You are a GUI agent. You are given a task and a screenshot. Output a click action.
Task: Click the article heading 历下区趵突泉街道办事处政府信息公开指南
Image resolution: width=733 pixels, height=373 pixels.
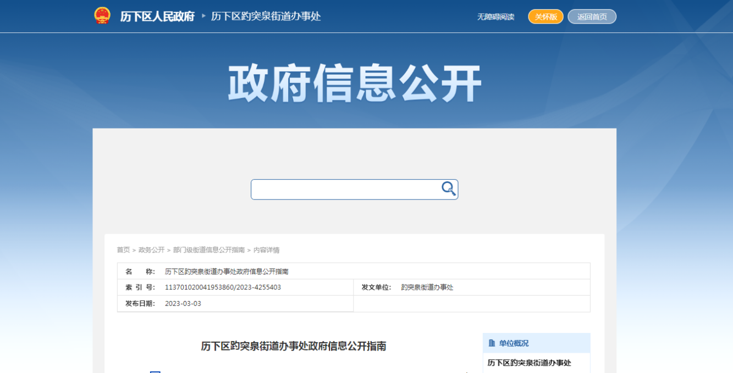point(294,346)
